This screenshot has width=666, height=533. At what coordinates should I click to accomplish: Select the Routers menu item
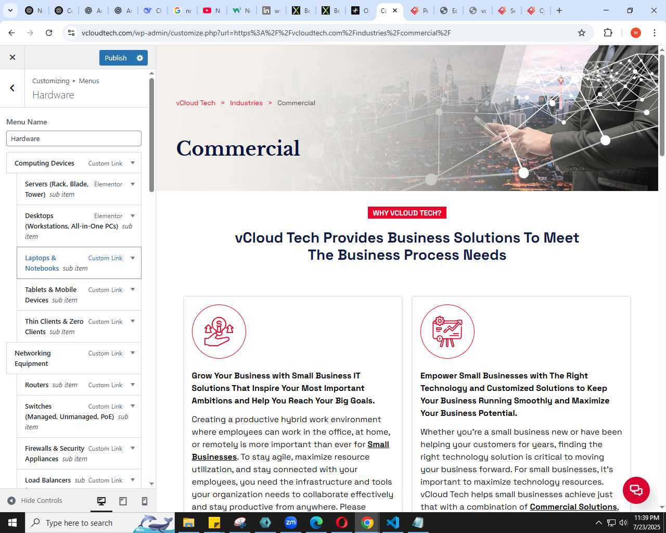point(79,385)
